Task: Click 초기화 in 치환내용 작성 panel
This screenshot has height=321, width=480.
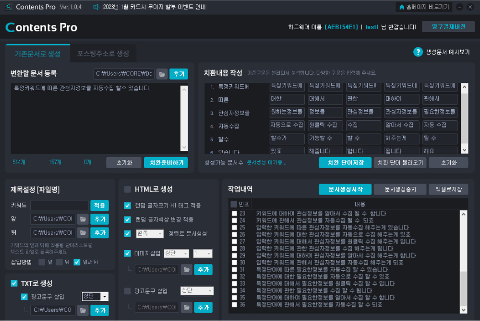Action: point(448,163)
